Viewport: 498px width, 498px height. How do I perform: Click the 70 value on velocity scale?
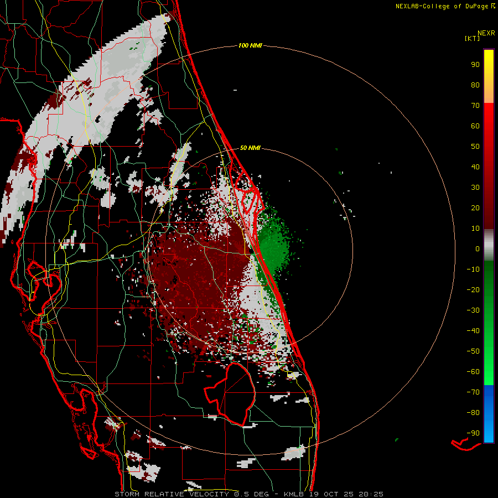[x=475, y=106]
